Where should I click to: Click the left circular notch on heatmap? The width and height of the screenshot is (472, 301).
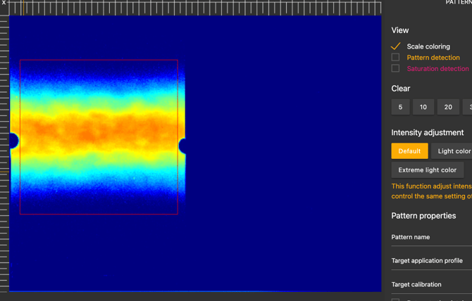tap(13, 141)
